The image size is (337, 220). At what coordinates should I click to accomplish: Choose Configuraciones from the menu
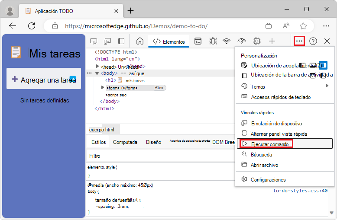click(x=268, y=179)
